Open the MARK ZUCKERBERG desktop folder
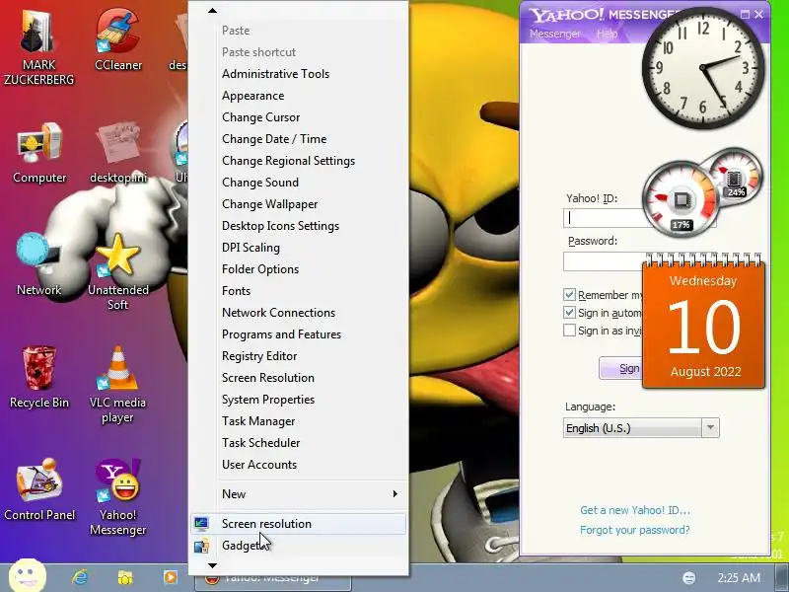The height and width of the screenshot is (592, 789). (38, 45)
